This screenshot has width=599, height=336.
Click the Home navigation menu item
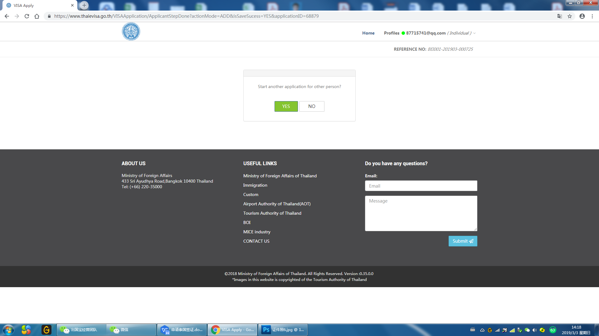(x=368, y=33)
